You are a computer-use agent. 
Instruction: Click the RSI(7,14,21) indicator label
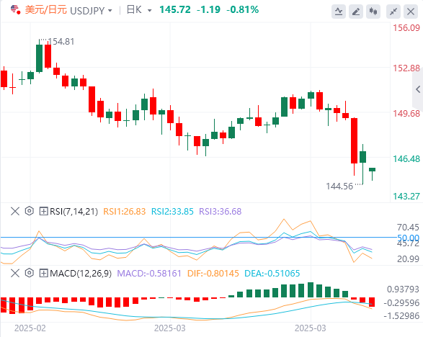tap(74, 212)
